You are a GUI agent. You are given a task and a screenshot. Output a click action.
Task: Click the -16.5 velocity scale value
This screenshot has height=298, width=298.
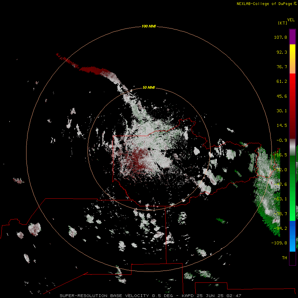280,155
